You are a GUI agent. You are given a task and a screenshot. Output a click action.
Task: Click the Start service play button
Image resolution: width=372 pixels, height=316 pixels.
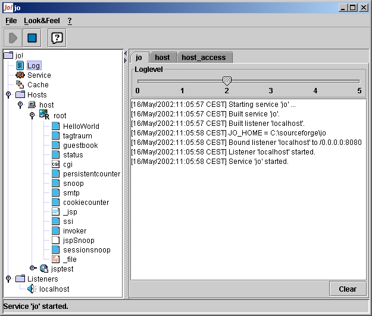pyautogui.click(x=13, y=38)
